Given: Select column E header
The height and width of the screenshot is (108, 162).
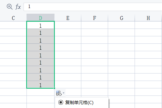Looking at the screenshot, I should (x=68, y=18).
